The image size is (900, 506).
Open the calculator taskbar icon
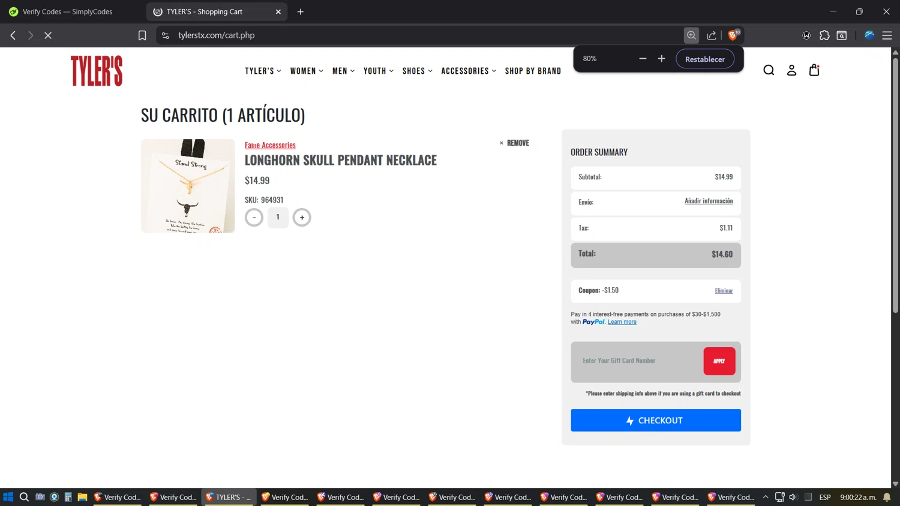(68, 497)
